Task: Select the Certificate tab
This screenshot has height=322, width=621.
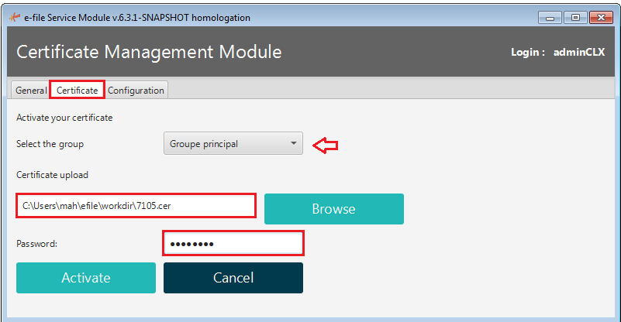Action: pyautogui.click(x=77, y=91)
